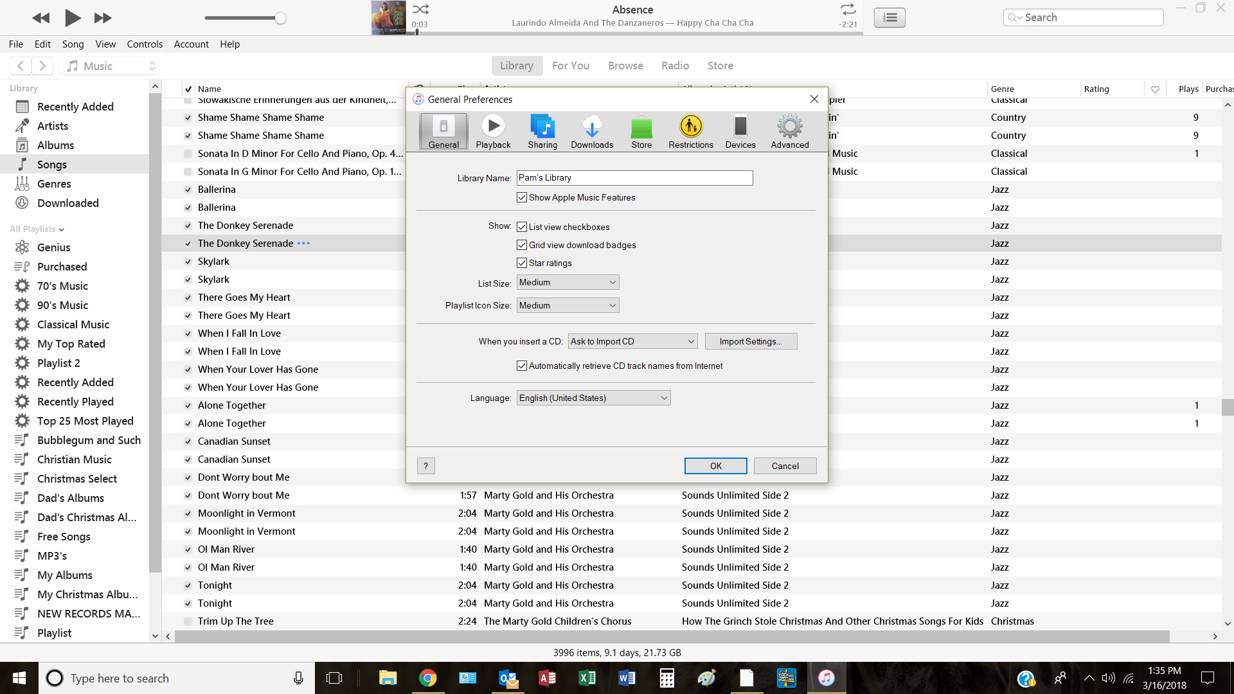Open the Downloads preferences pane

[x=592, y=132]
